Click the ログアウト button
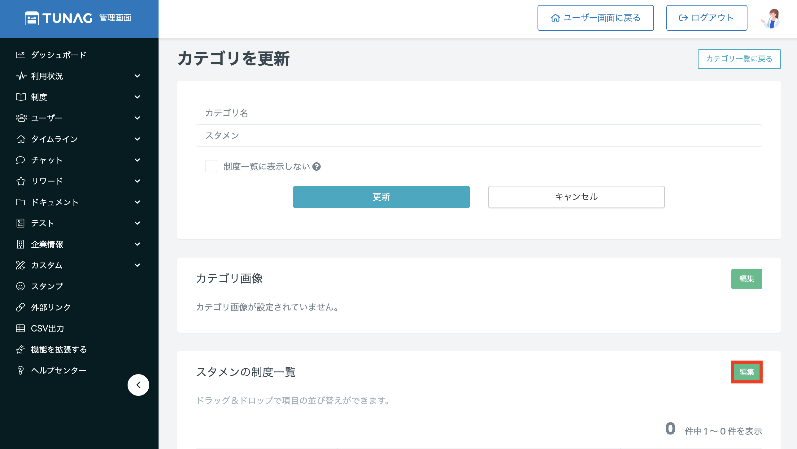This screenshot has width=797, height=449. point(707,18)
